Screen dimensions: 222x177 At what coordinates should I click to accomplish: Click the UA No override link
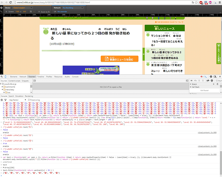click(x=62, y=12)
